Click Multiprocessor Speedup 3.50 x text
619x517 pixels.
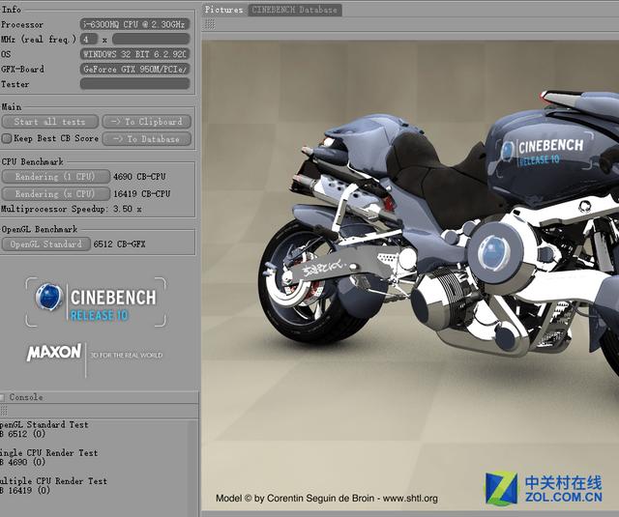point(71,209)
